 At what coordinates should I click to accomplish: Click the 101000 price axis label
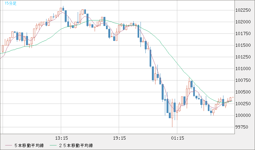pos(243,69)
